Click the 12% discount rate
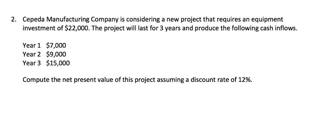The height and width of the screenshot is (134, 333). point(245,80)
